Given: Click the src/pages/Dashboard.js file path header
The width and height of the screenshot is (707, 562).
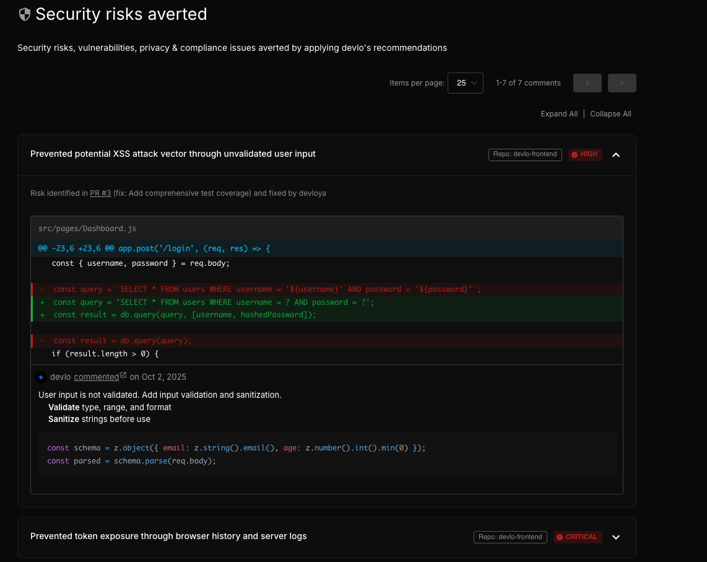Looking at the screenshot, I should [x=87, y=229].
